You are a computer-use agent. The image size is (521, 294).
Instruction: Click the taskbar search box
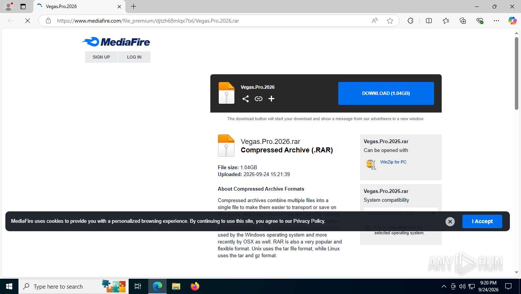click(x=73, y=286)
